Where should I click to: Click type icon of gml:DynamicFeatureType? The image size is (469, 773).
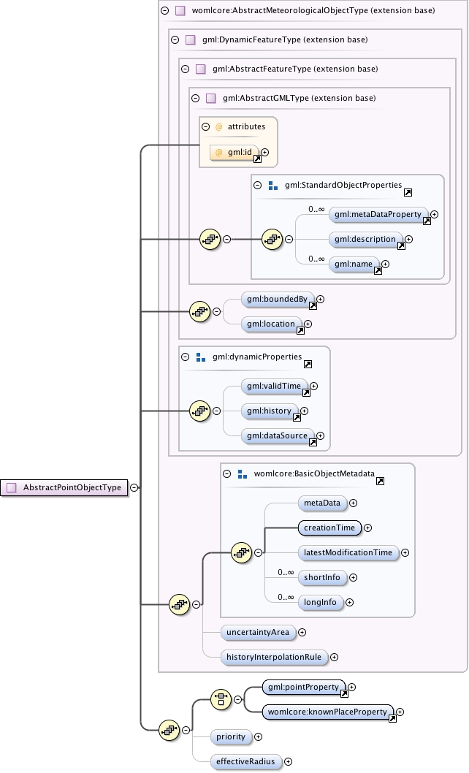(191, 40)
